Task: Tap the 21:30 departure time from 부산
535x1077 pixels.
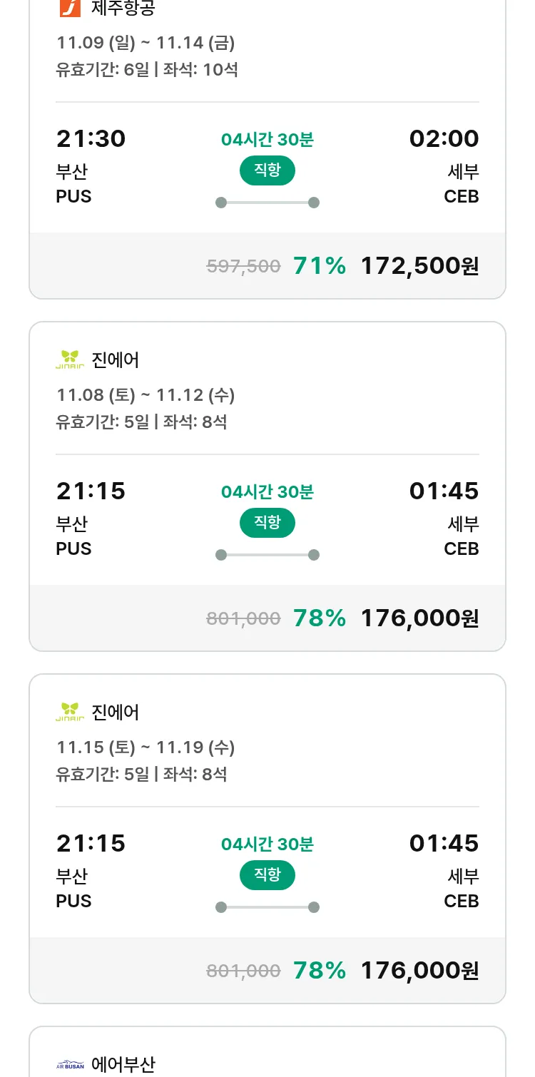Action: point(91,138)
